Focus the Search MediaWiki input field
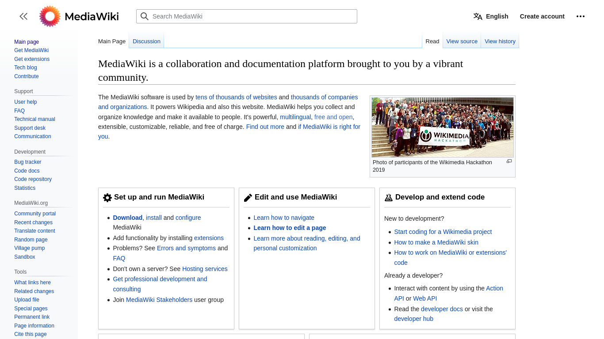Screen dimensions: 604x339 [x=247, y=16]
